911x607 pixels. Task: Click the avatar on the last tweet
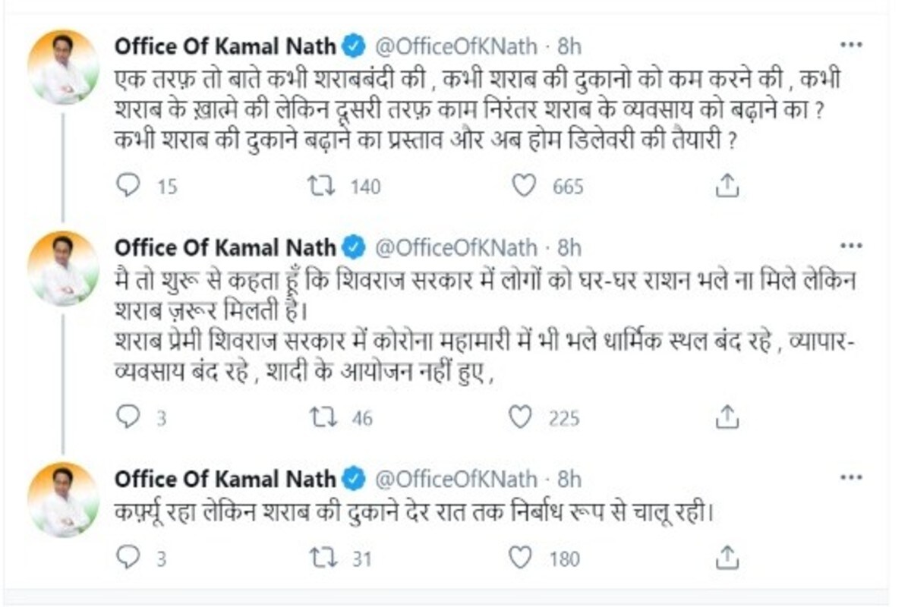click(x=63, y=499)
